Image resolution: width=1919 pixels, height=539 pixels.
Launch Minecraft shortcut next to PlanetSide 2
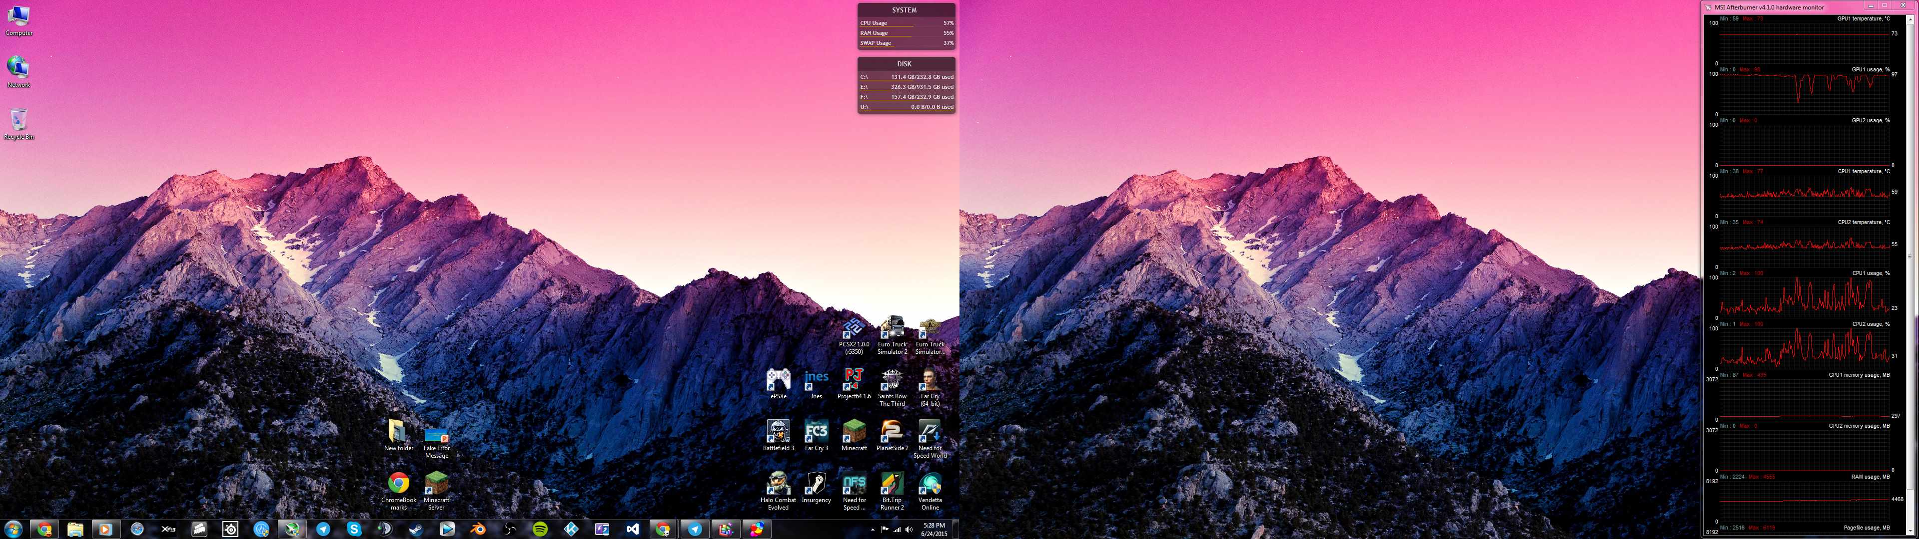(x=854, y=436)
